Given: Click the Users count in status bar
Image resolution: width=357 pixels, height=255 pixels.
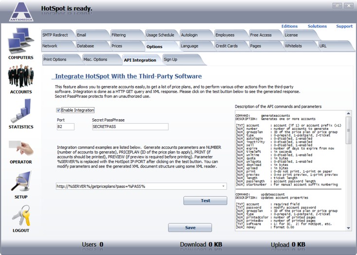Looking at the screenshot, I should (93, 244).
